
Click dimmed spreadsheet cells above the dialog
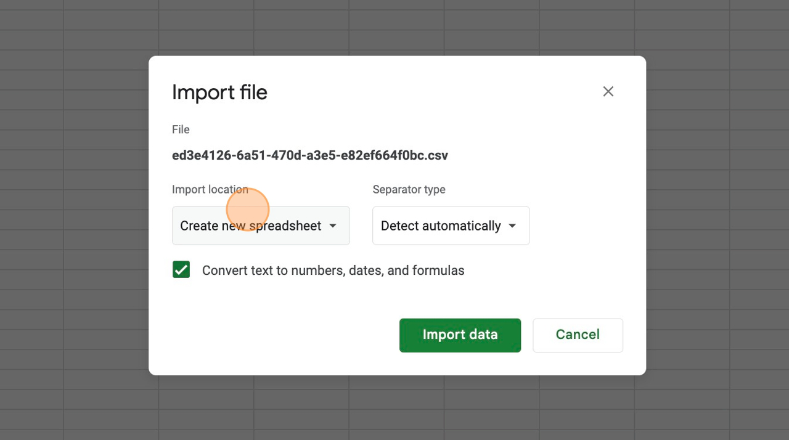(394, 28)
